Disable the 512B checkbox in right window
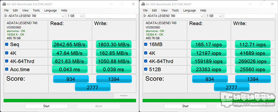This screenshot has height=112, width=278. click(145, 69)
